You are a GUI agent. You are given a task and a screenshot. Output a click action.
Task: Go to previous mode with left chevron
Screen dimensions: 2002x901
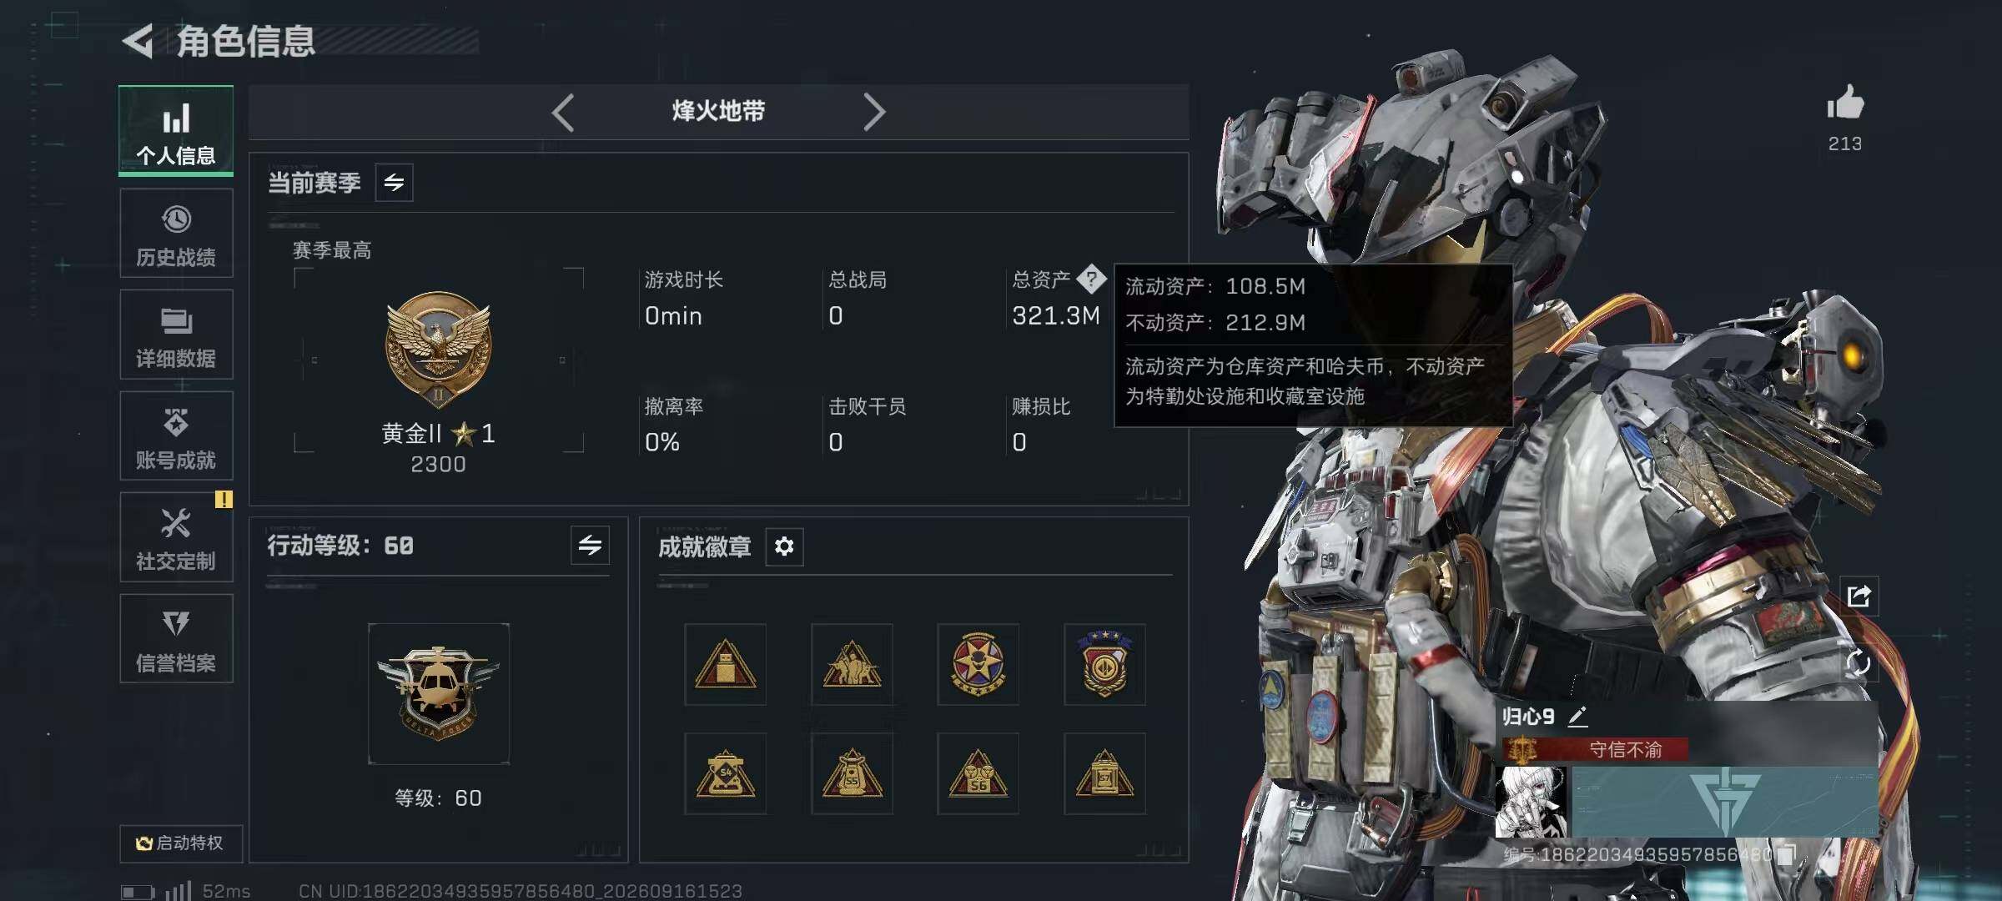pyautogui.click(x=564, y=112)
